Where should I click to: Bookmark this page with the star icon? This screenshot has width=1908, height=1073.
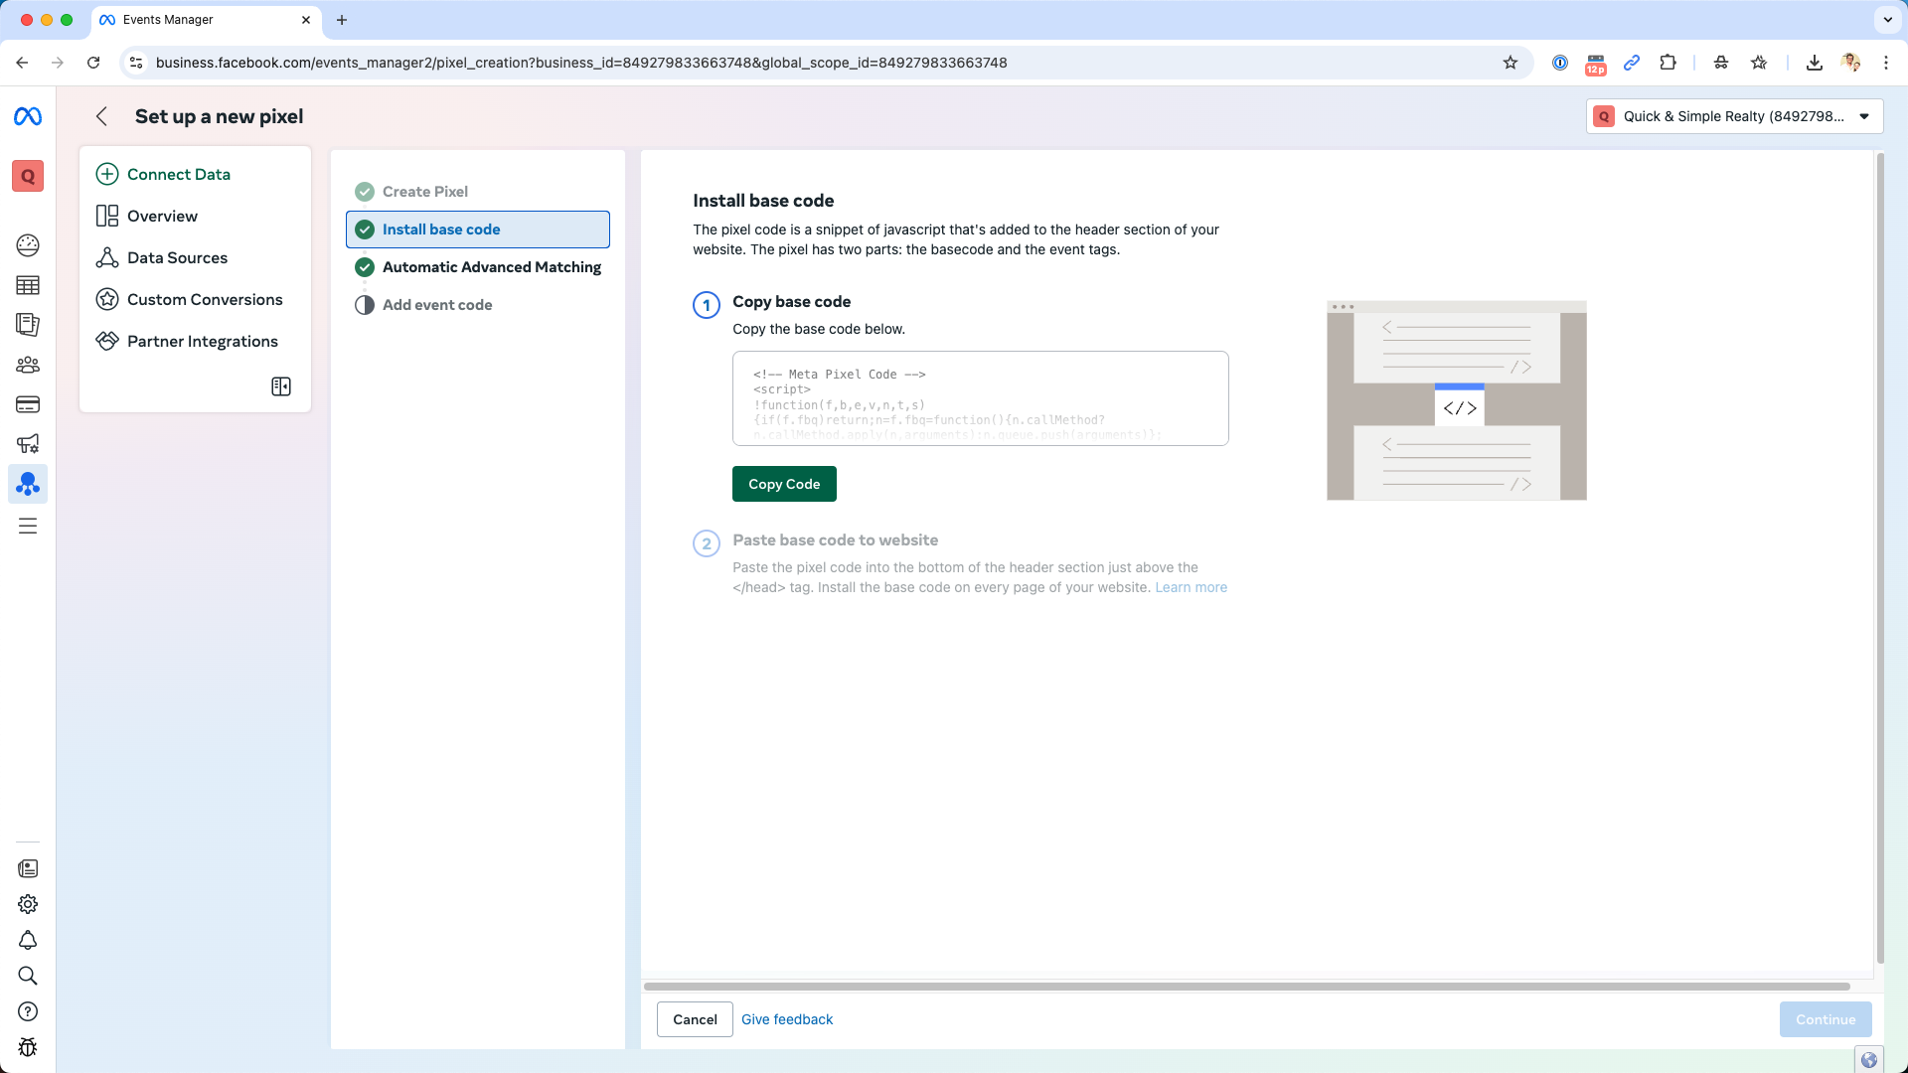[1510, 63]
